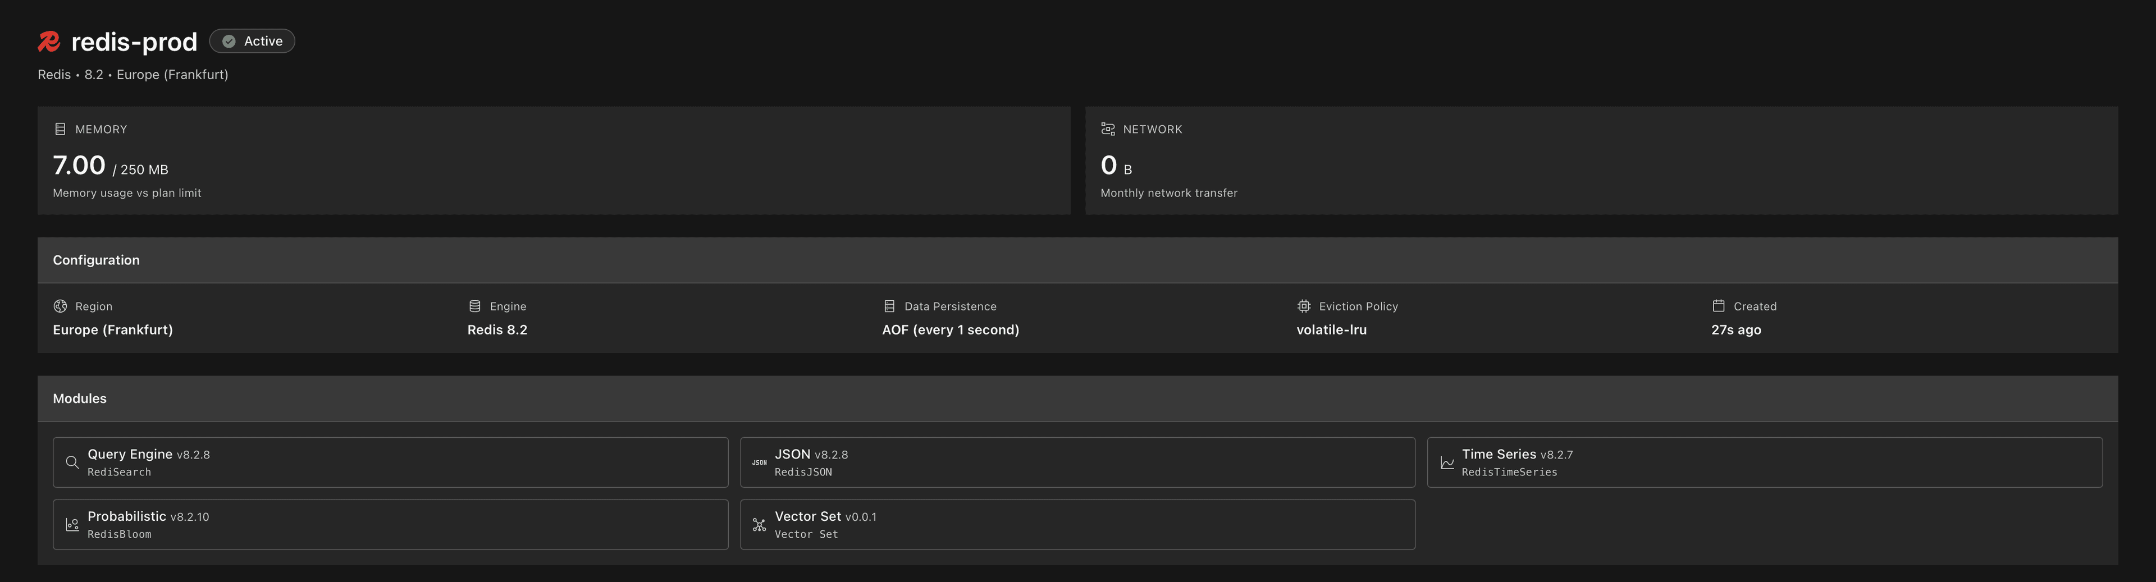Click the Modules section header
The height and width of the screenshot is (582, 2156).
[1078, 399]
